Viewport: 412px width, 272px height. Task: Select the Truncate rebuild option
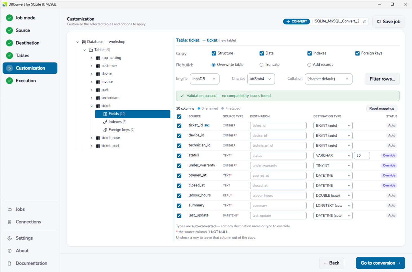[261, 65]
